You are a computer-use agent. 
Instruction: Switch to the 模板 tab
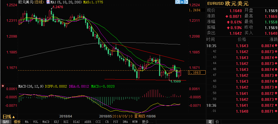coord(17,122)
